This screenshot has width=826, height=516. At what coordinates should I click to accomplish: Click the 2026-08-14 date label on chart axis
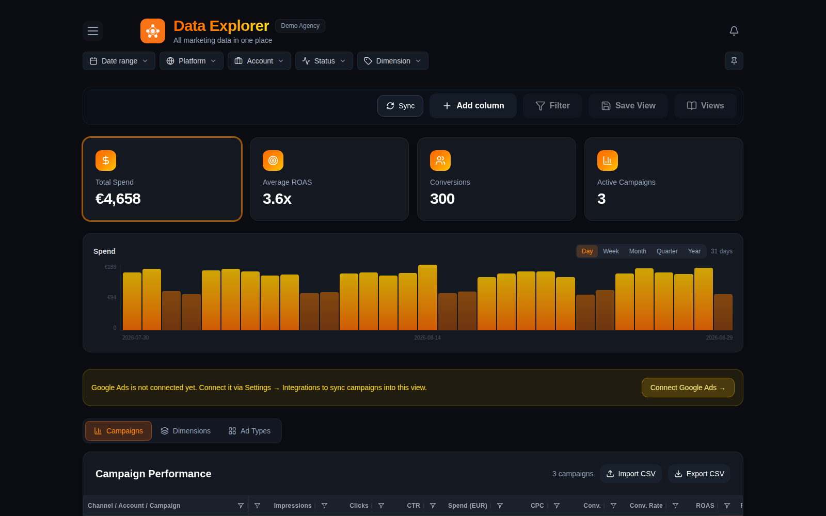(427, 337)
